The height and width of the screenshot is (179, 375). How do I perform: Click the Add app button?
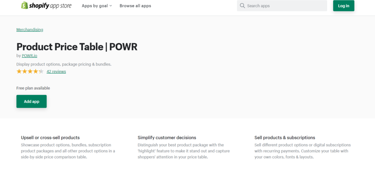(x=31, y=101)
